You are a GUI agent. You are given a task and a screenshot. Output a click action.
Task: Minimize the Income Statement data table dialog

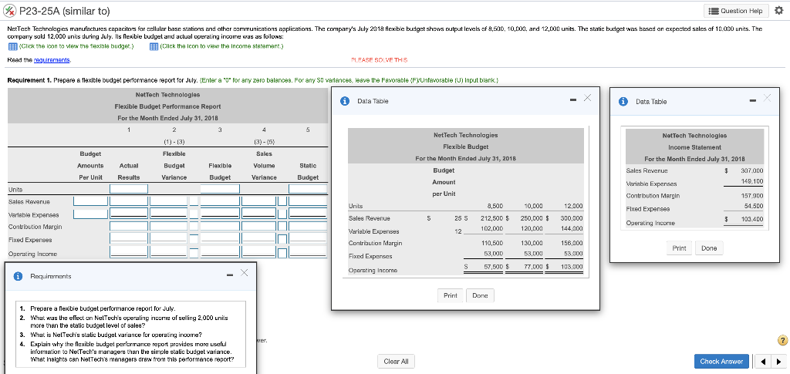pyautogui.click(x=753, y=101)
